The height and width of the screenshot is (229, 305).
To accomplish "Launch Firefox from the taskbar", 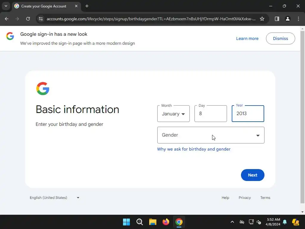I will (166, 222).
